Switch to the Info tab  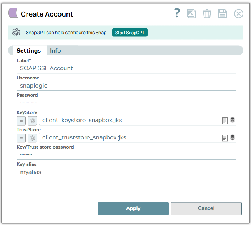[x=55, y=51]
